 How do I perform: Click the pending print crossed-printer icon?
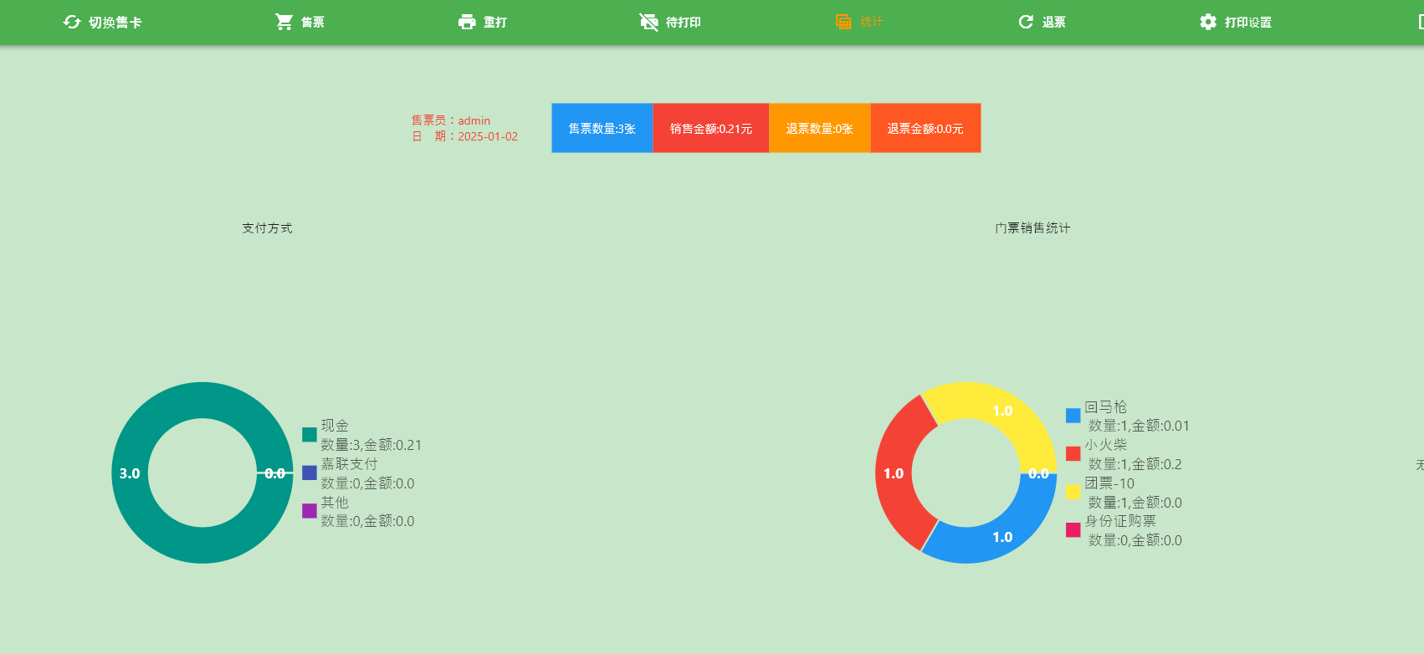tap(649, 22)
